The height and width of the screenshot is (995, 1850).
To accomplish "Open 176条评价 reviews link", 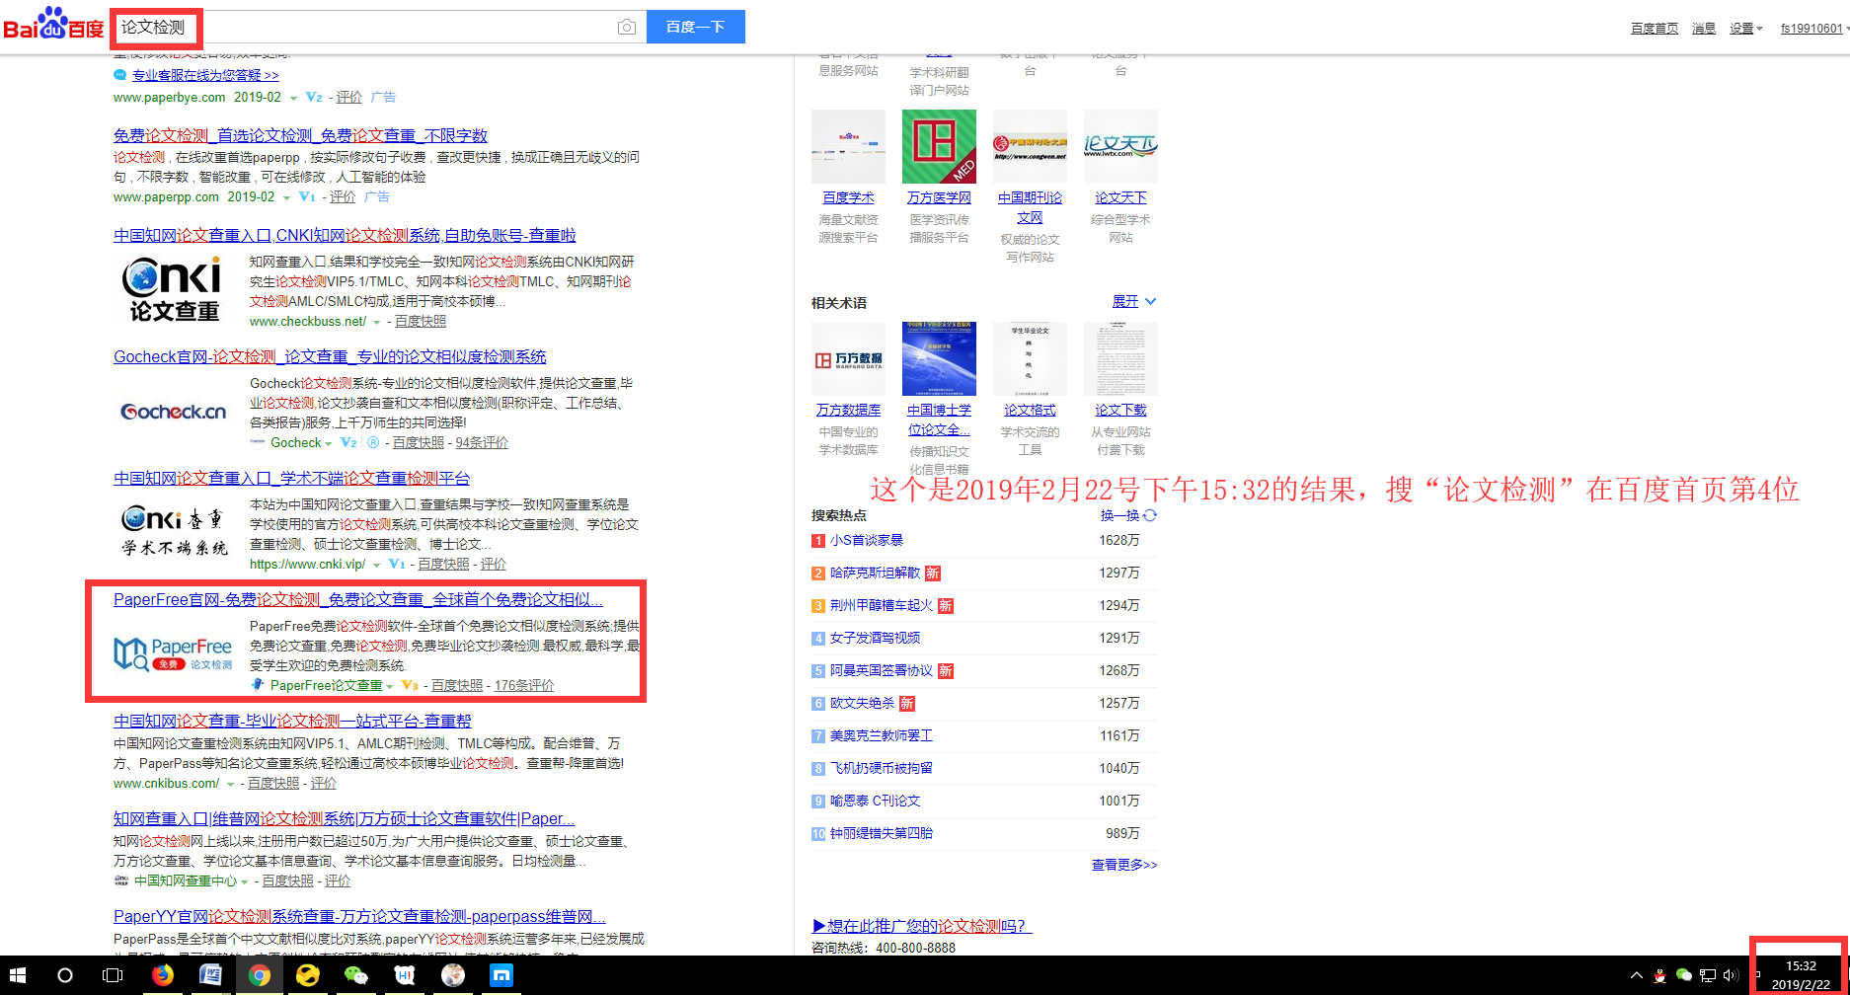I will [524, 685].
